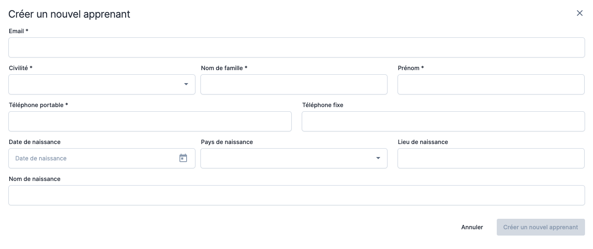The image size is (593, 249).
Task: Click the Civilité * label text
Action: pyautogui.click(x=21, y=68)
